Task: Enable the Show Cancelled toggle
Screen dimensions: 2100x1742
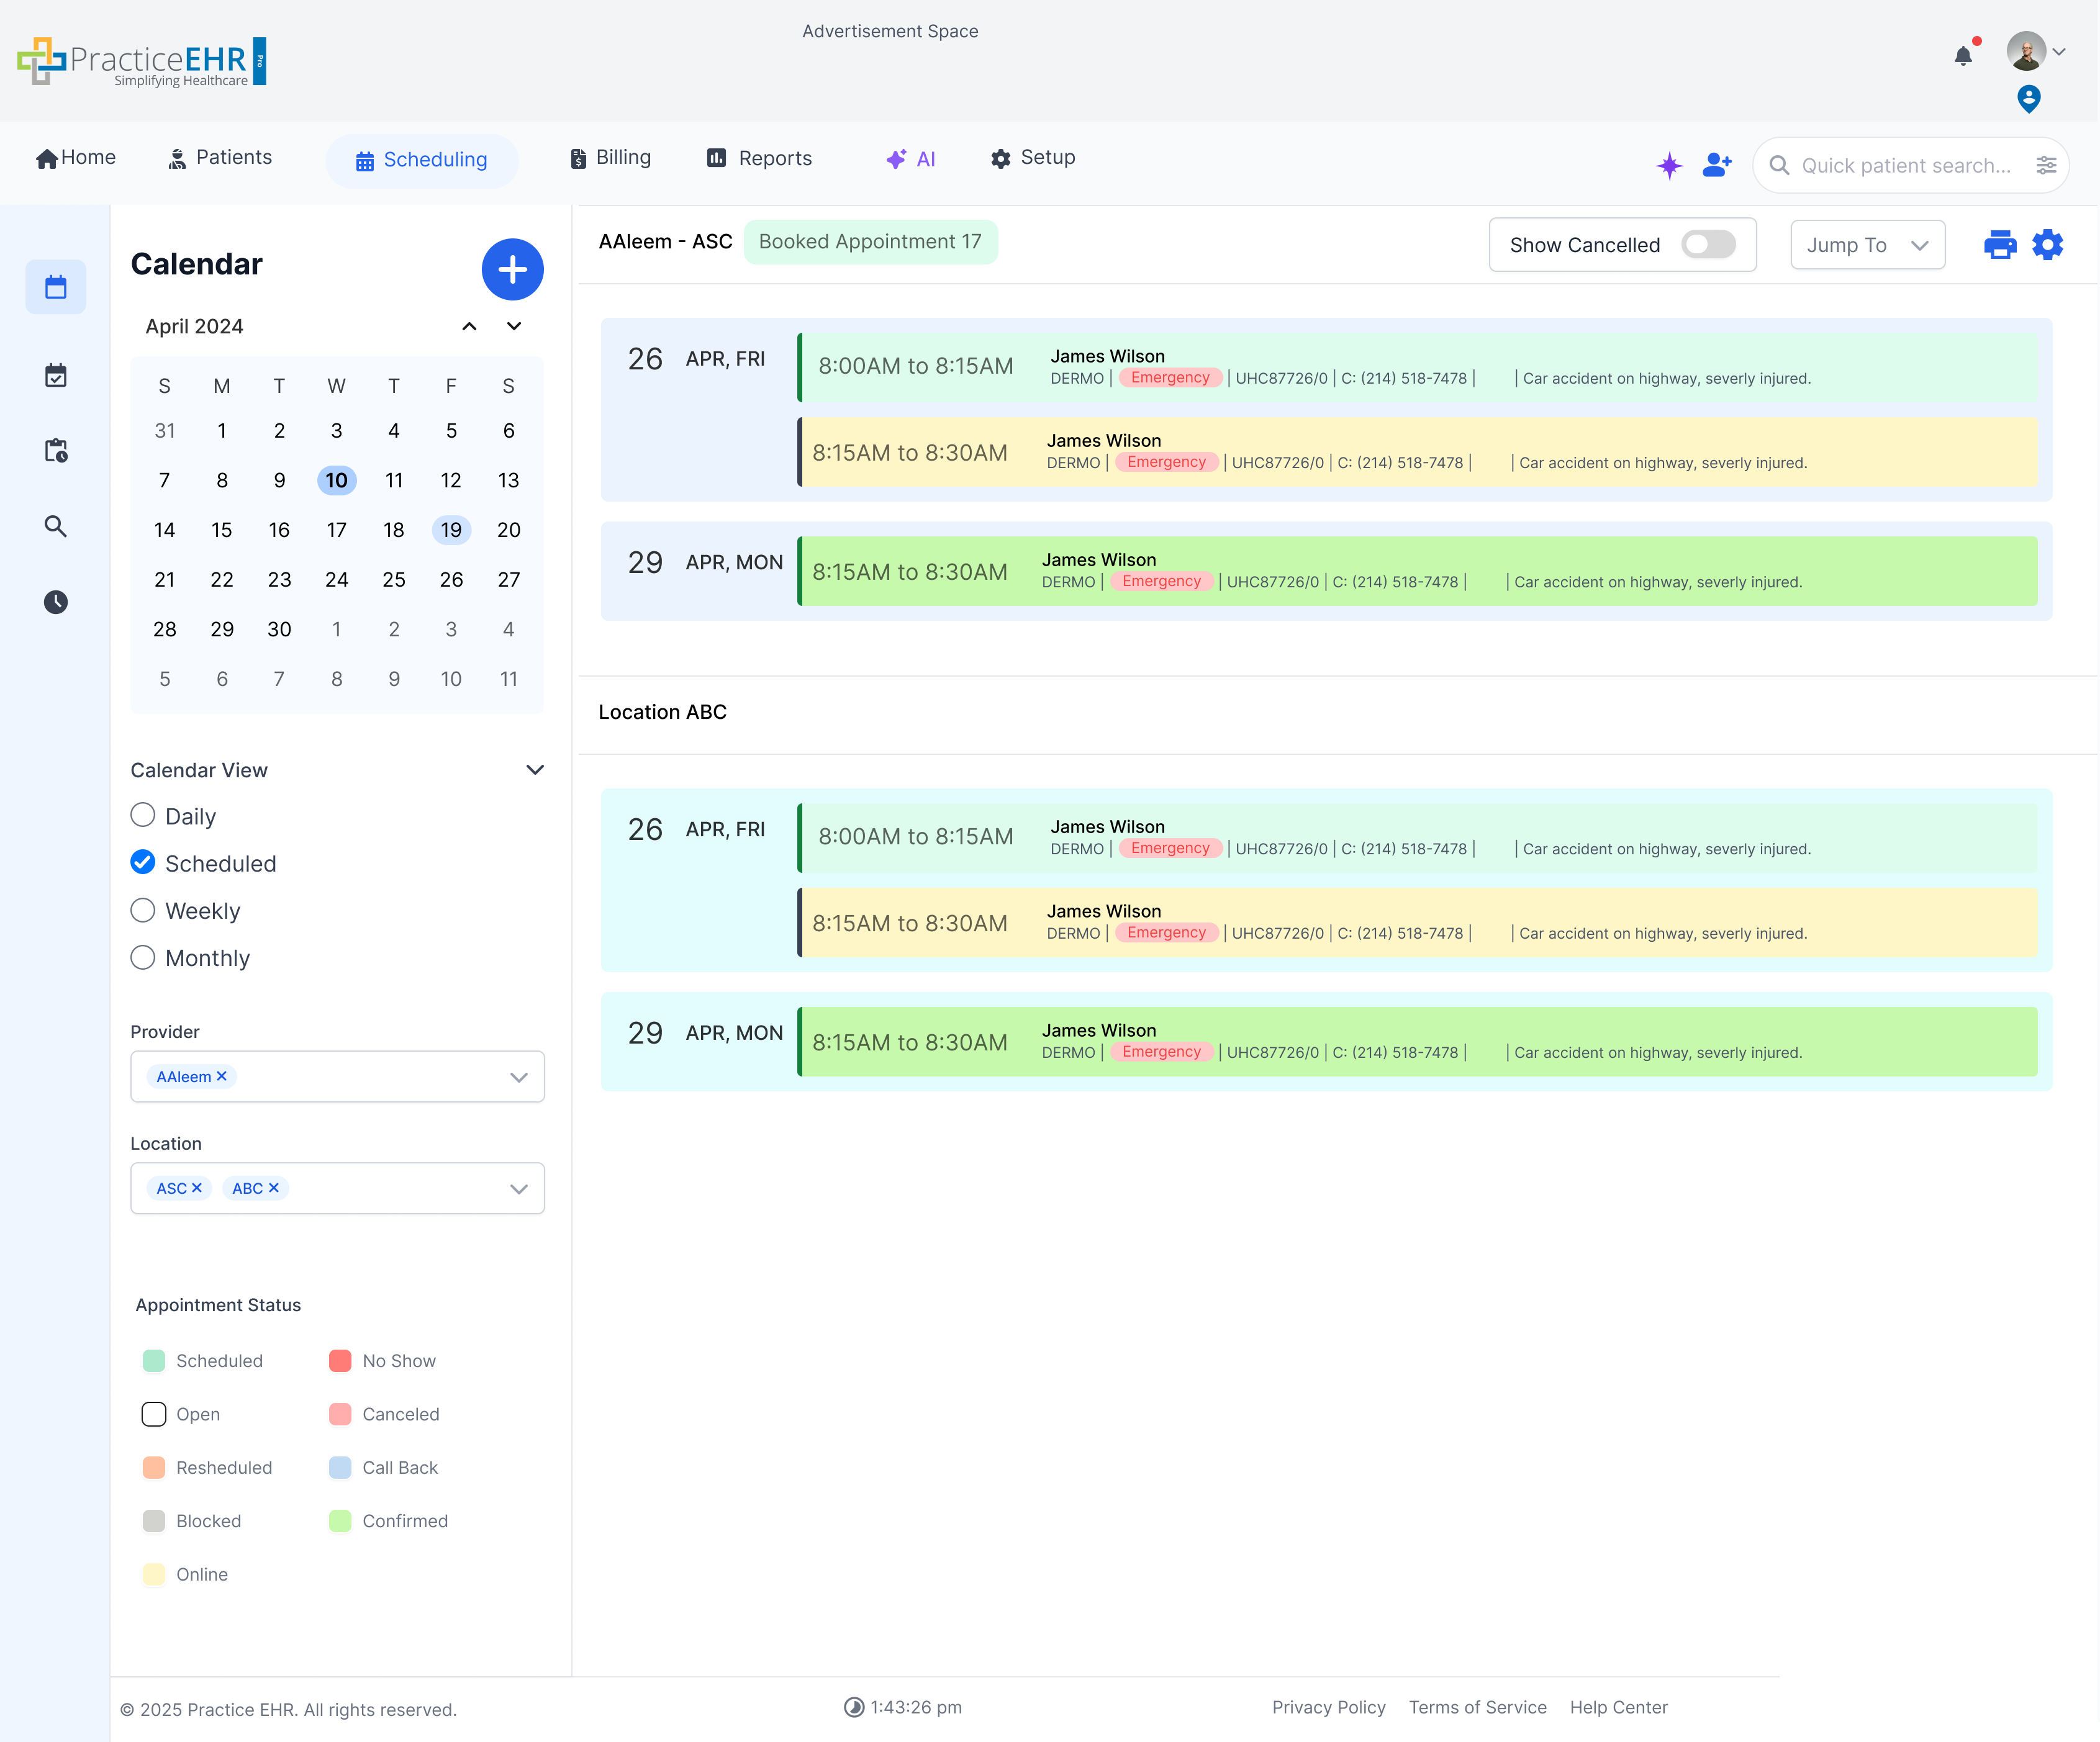Action: (1708, 244)
